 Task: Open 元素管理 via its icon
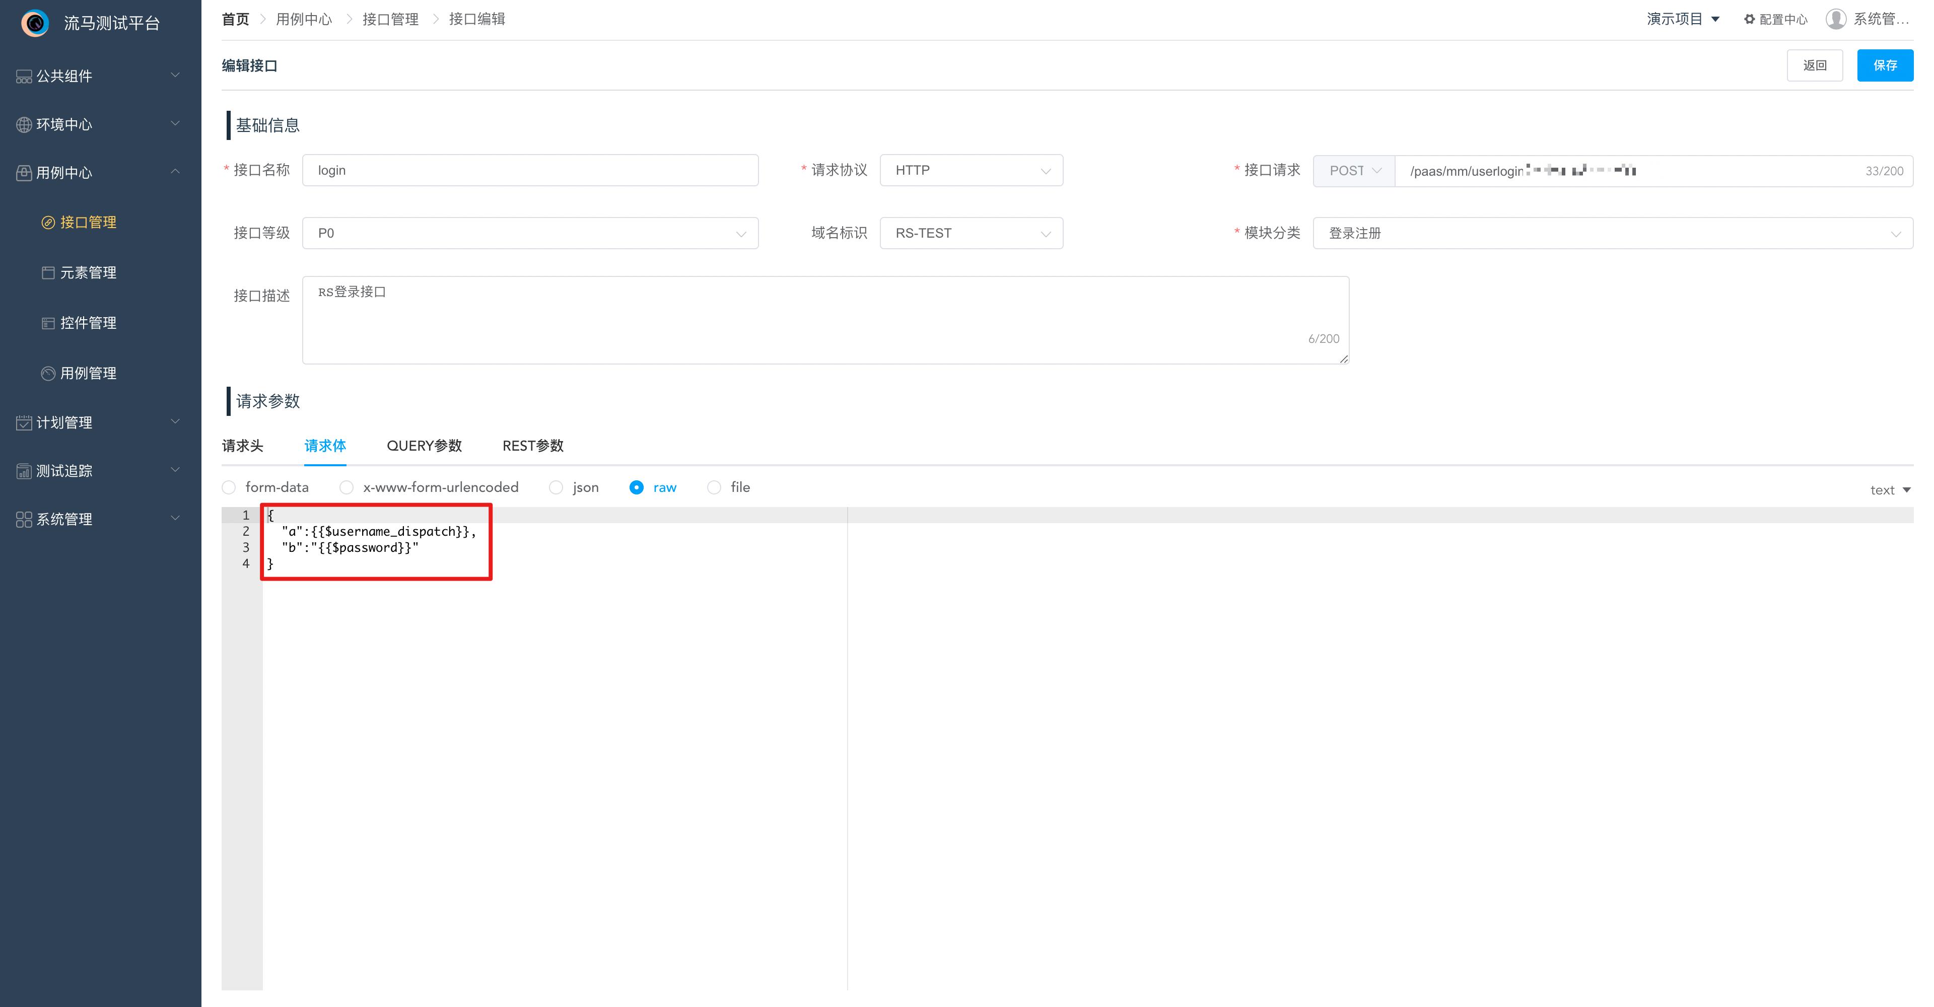click(48, 272)
